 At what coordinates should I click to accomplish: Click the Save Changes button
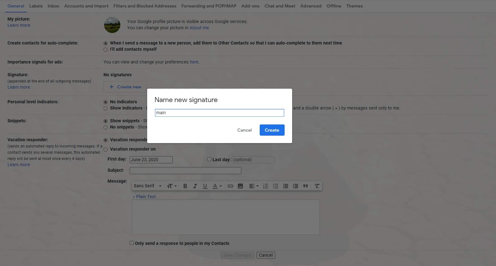tap(238, 255)
